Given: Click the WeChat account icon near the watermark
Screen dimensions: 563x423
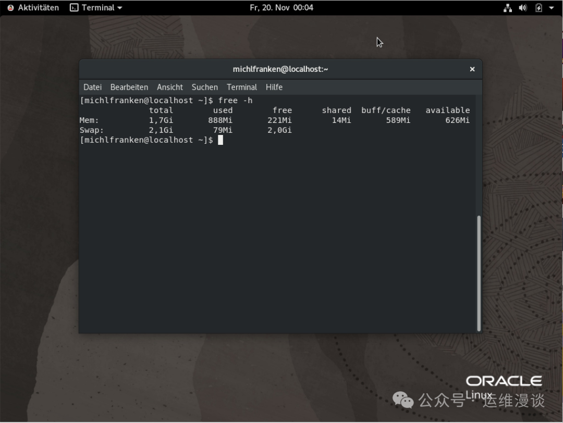Looking at the screenshot, I should 401,401.
